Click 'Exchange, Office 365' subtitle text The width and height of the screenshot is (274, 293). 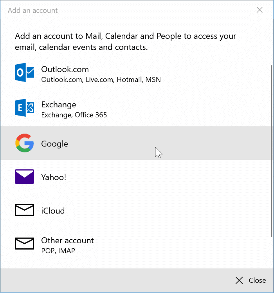pos(74,115)
